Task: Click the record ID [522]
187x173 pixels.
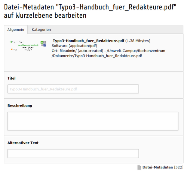Action: [x=179, y=167]
